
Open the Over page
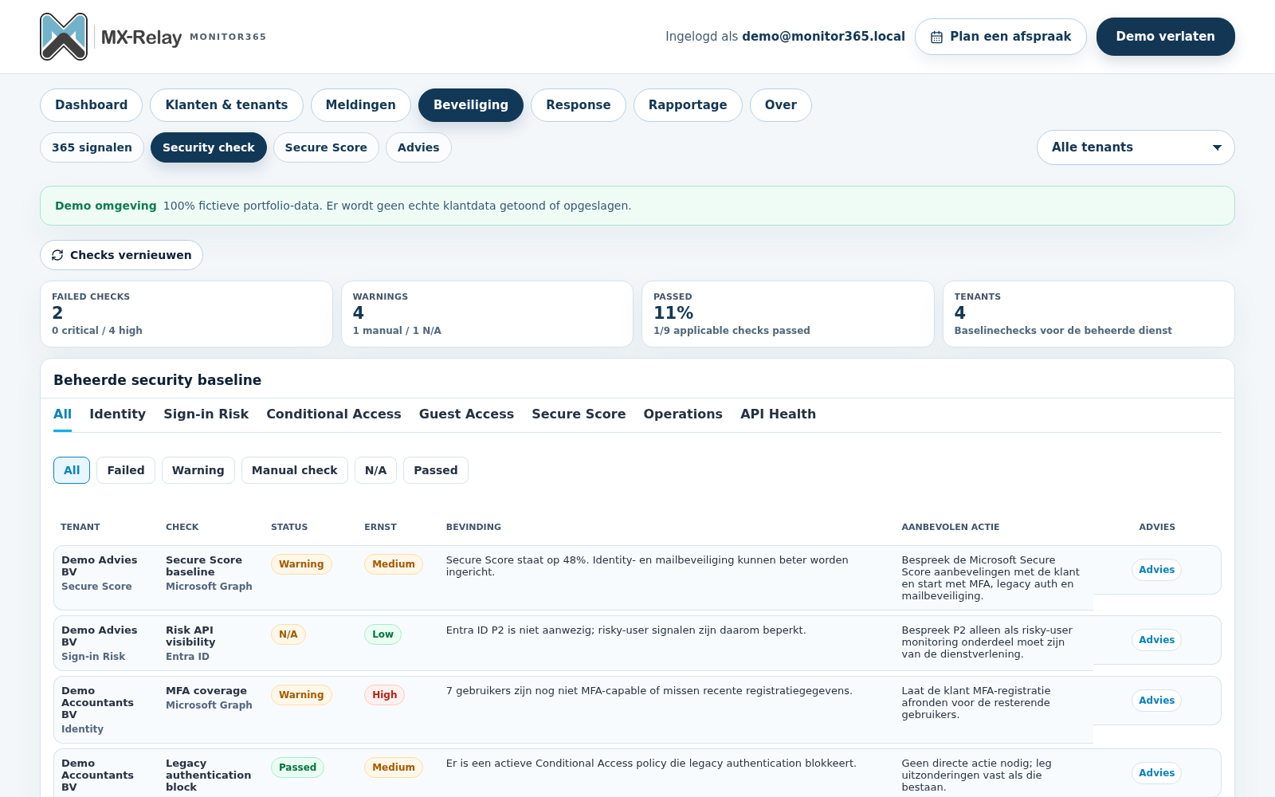point(781,105)
